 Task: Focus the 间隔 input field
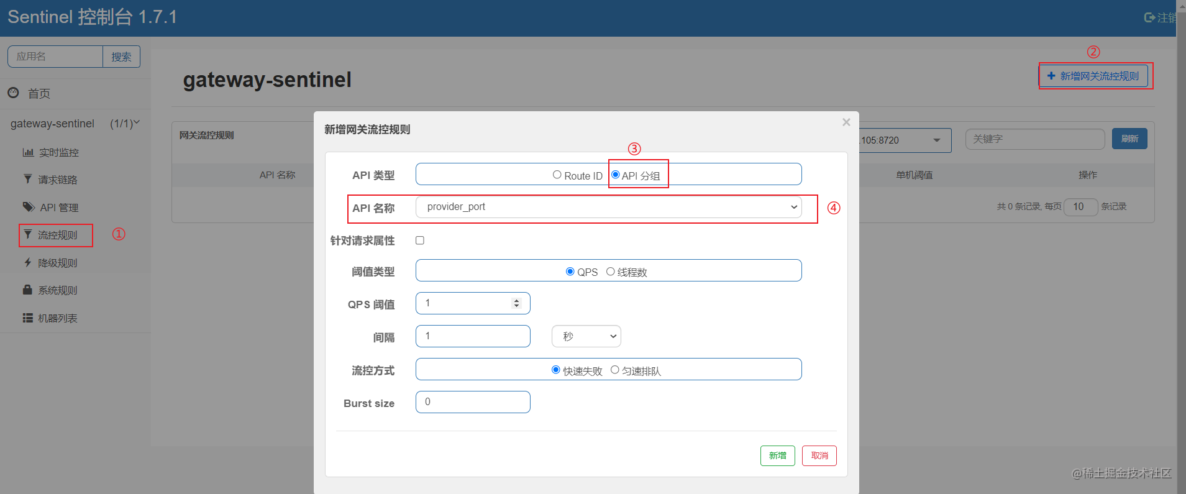pos(473,336)
